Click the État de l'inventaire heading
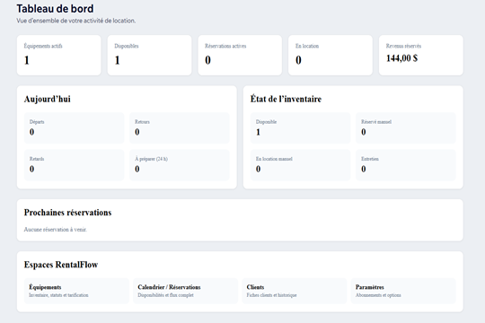 [286, 99]
